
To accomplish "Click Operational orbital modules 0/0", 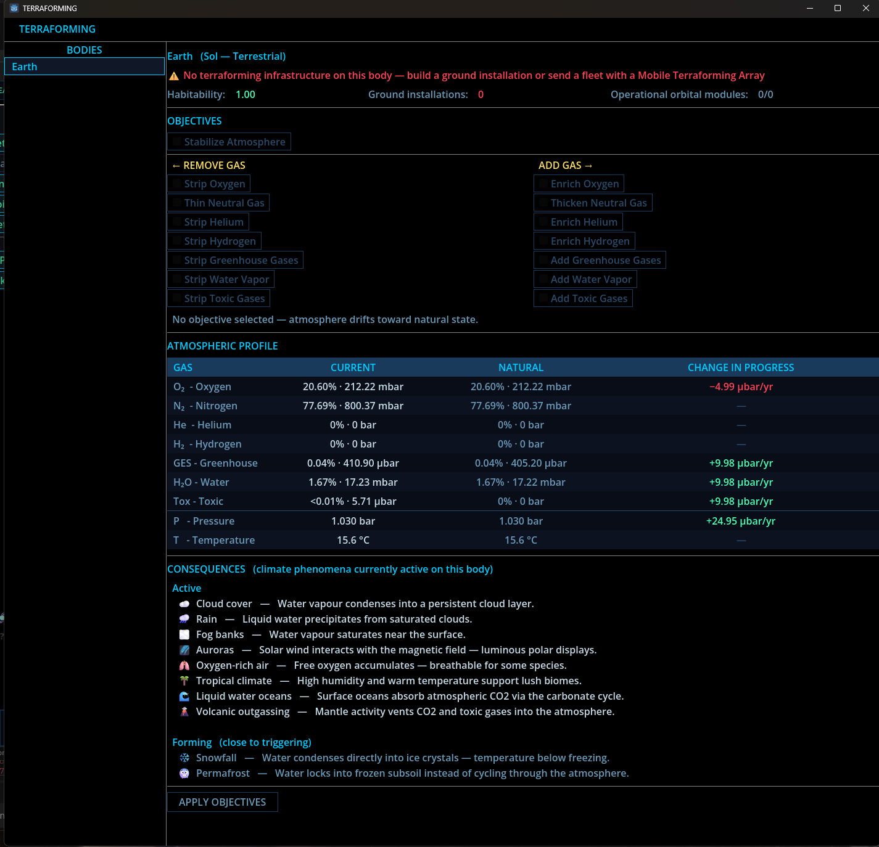I will click(766, 95).
